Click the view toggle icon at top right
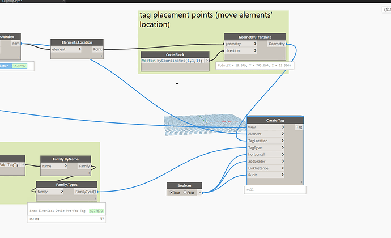Image resolution: width=391 pixels, height=238 pixels. pyautogui.click(x=387, y=10)
